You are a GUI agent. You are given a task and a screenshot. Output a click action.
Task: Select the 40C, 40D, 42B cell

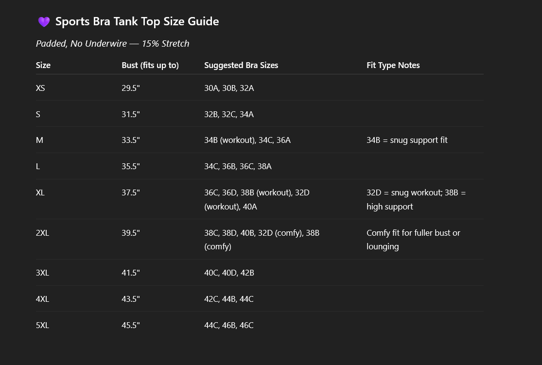click(229, 273)
